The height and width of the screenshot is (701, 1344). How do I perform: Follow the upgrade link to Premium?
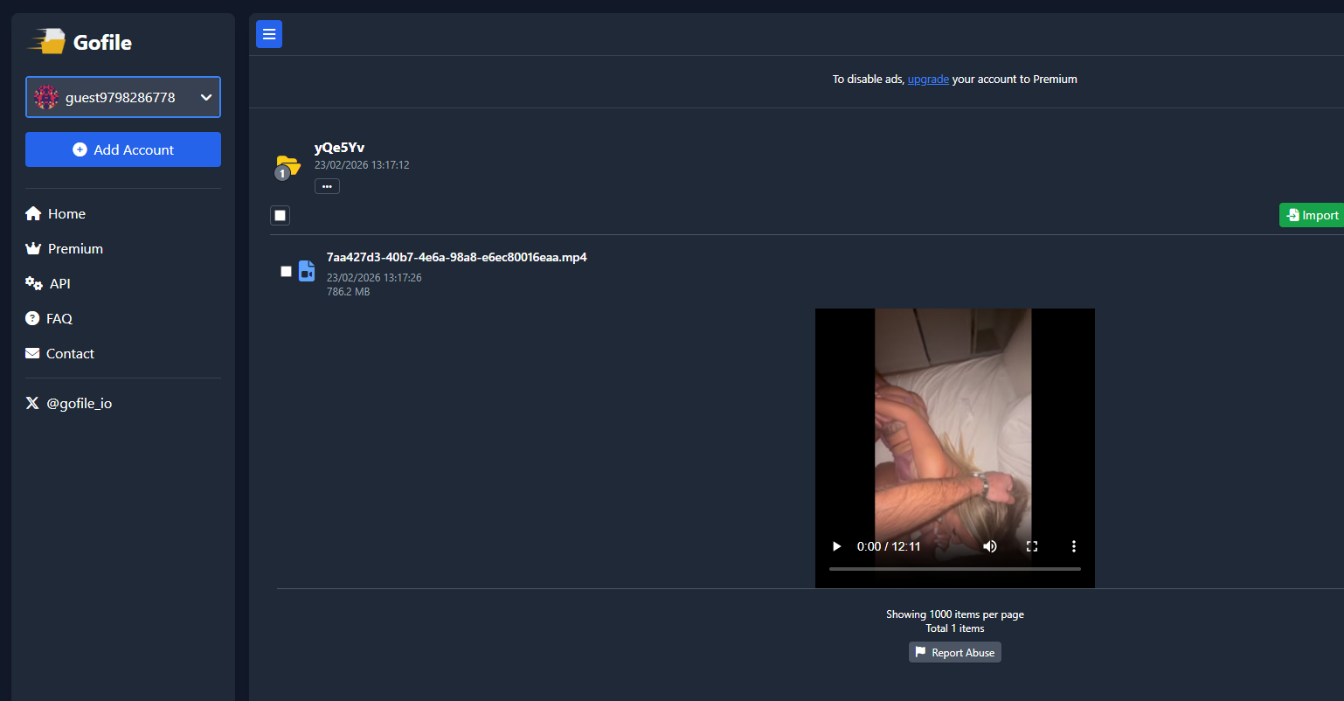pos(928,80)
